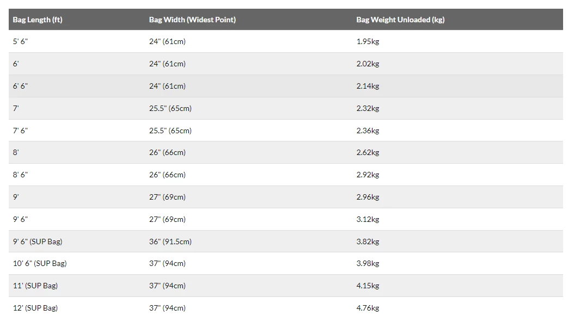Select the 6' 6" bag length cell

point(20,86)
